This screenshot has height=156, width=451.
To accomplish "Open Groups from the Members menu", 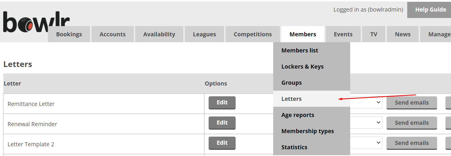I will pyautogui.click(x=292, y=83).
